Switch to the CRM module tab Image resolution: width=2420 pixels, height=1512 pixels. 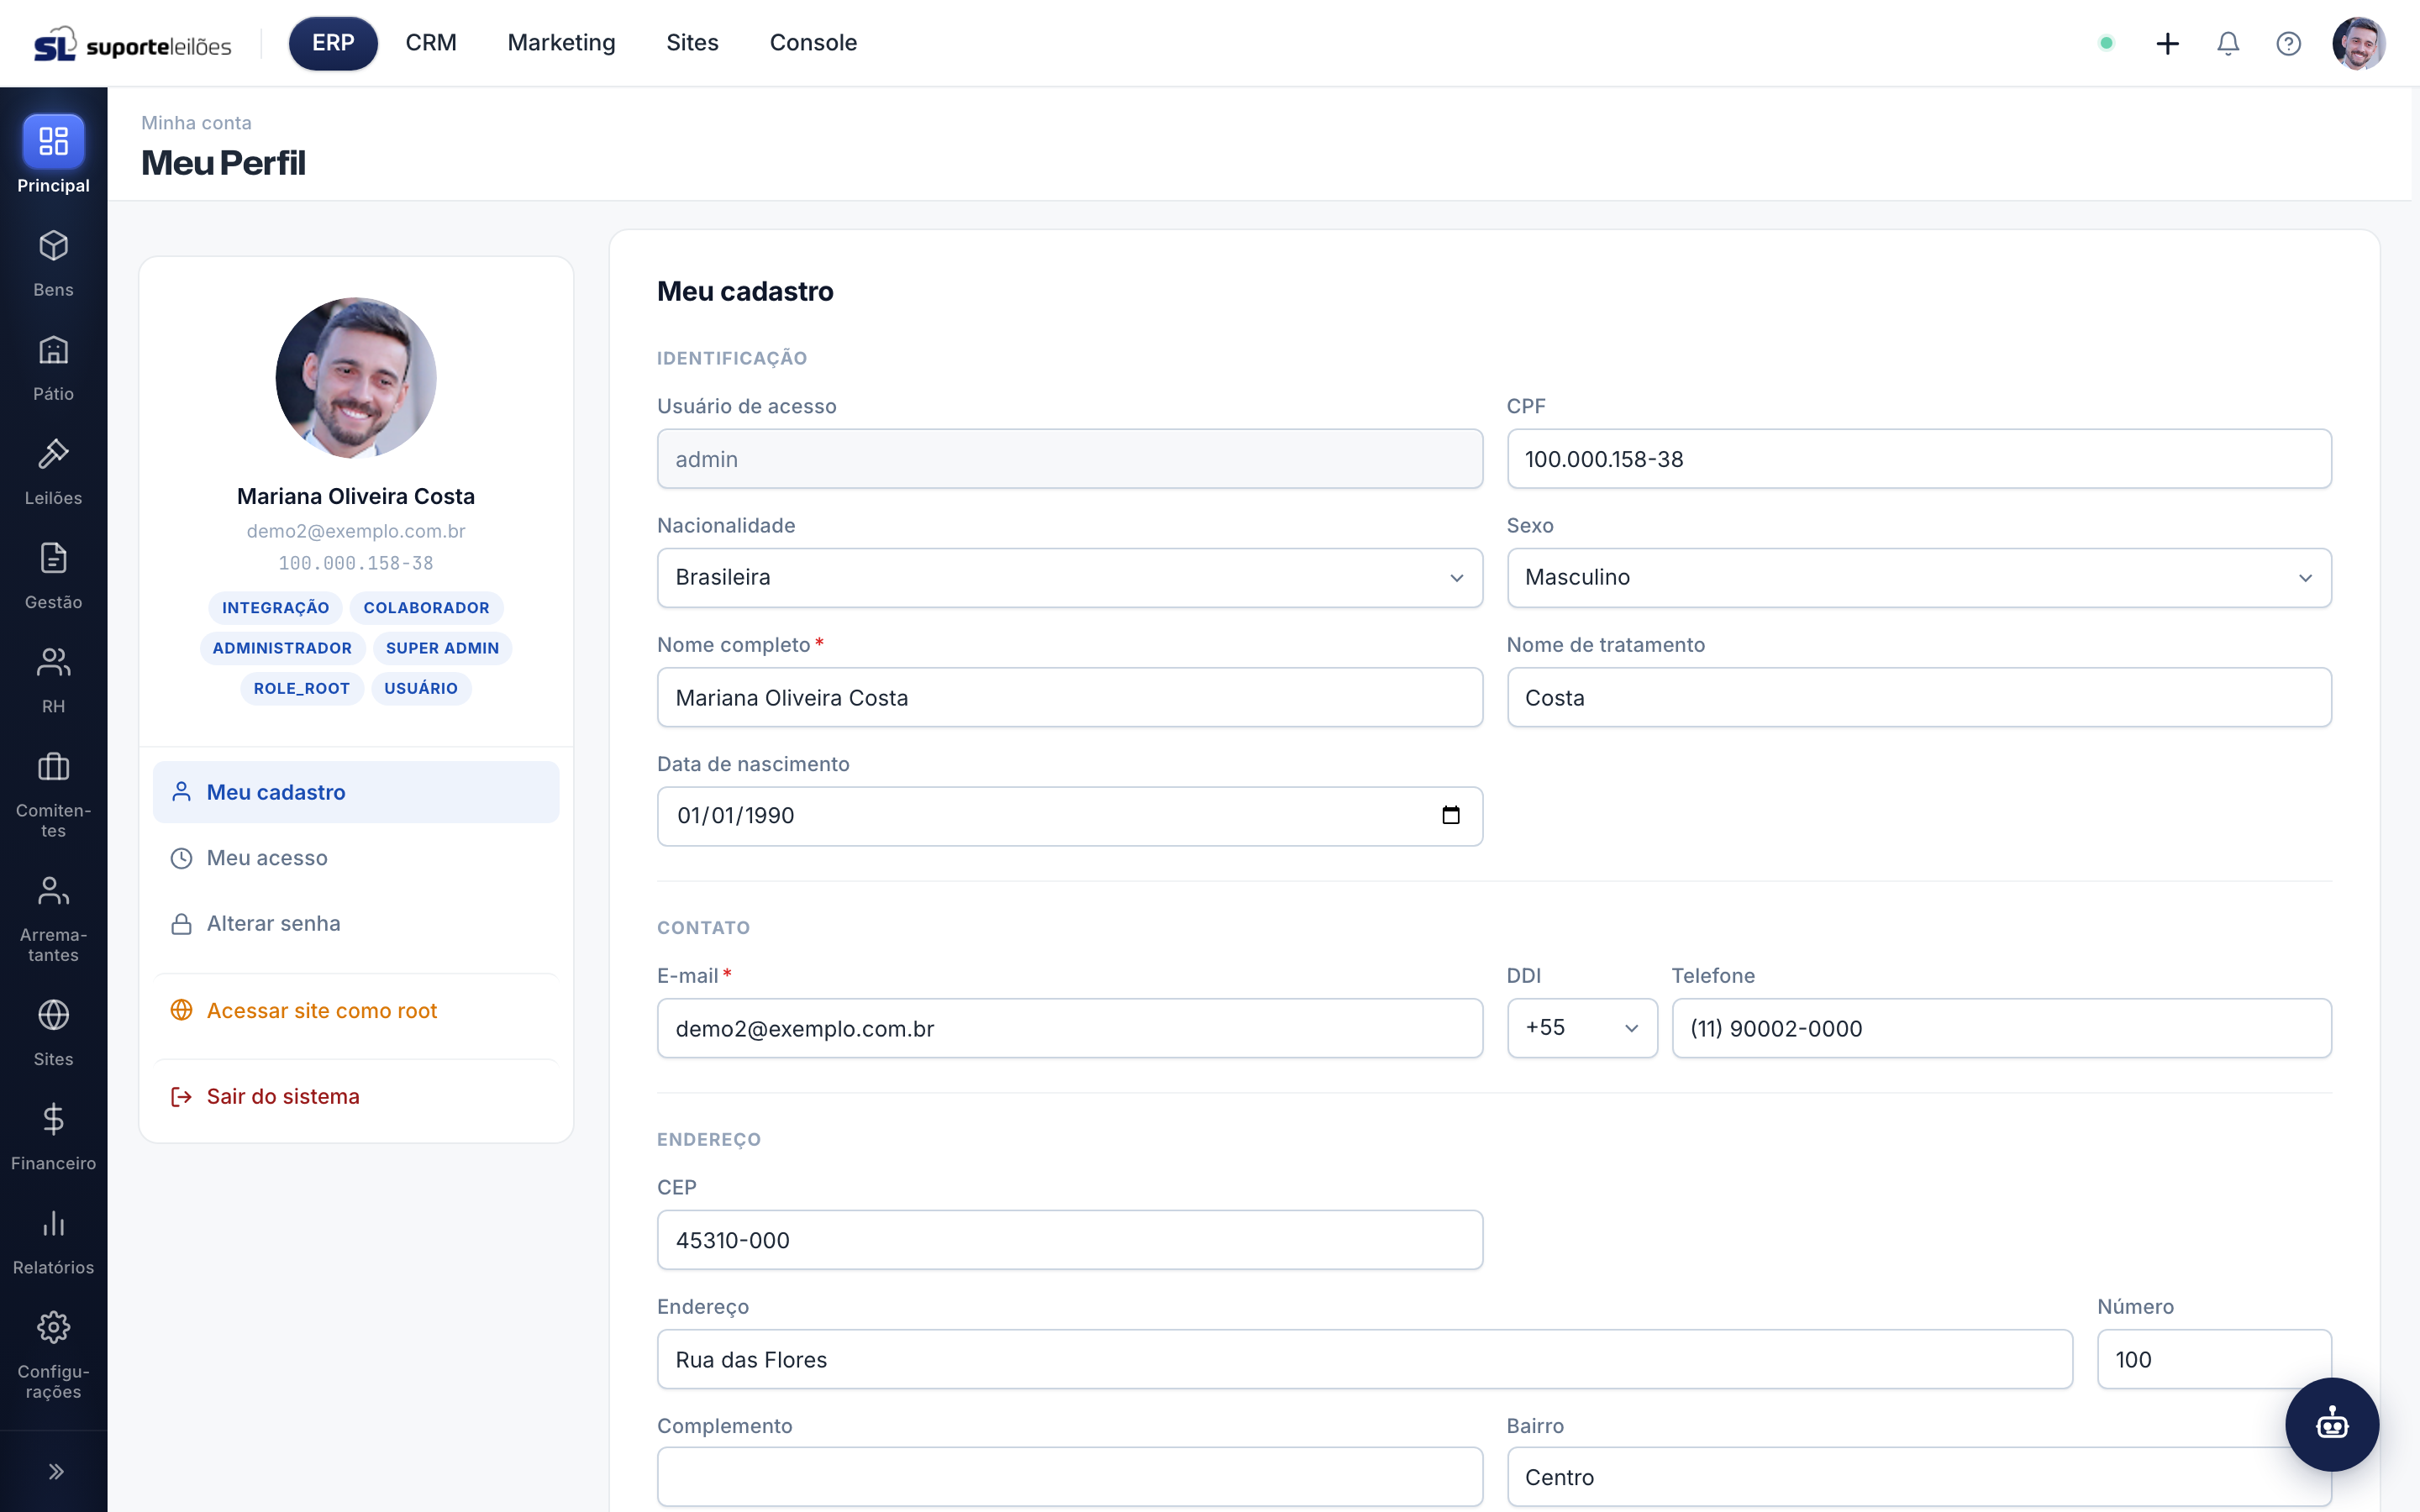[431, 43]
